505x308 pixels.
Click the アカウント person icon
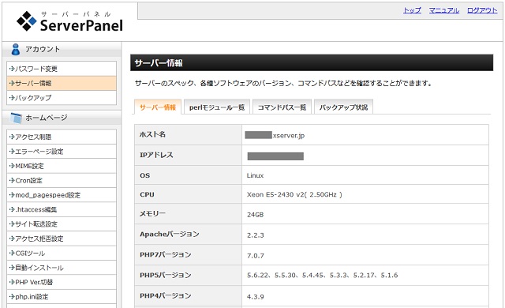pos(15,49)
